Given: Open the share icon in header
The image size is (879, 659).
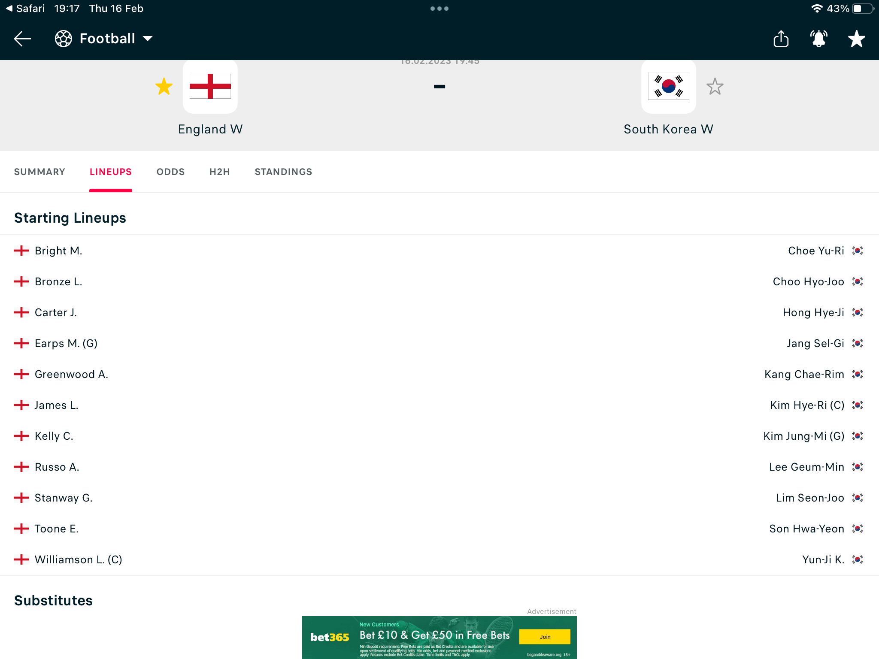Looking at the screenshot, I should 781,39.
